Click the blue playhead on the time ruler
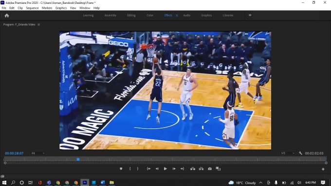 [x=78, y=159]
